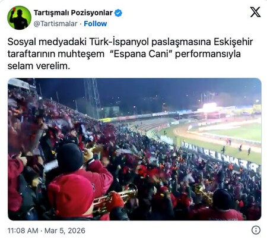Click the red beanie fan in video
Screen dimensions: 267x240
[x=71, y=195]
